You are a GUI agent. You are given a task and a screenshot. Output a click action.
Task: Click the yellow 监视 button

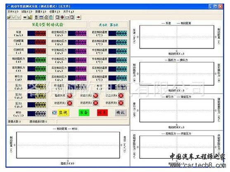63,112
